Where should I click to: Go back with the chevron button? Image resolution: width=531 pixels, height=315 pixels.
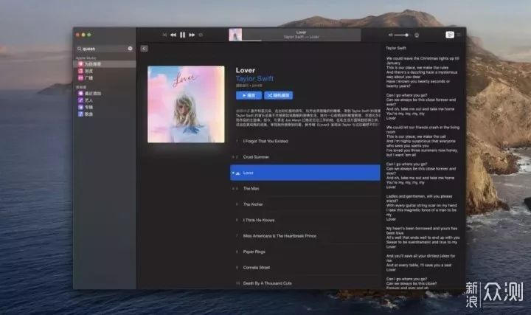click(x=144, y=49)
